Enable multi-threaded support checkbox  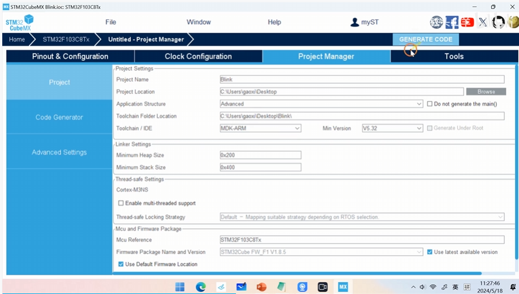[x=121, y=203]
